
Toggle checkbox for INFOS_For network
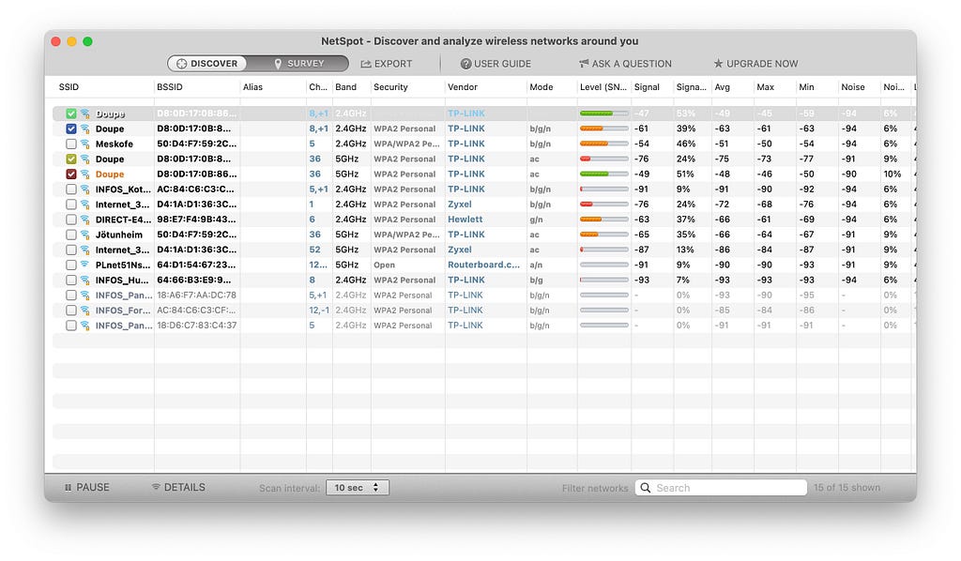point(71,310)
